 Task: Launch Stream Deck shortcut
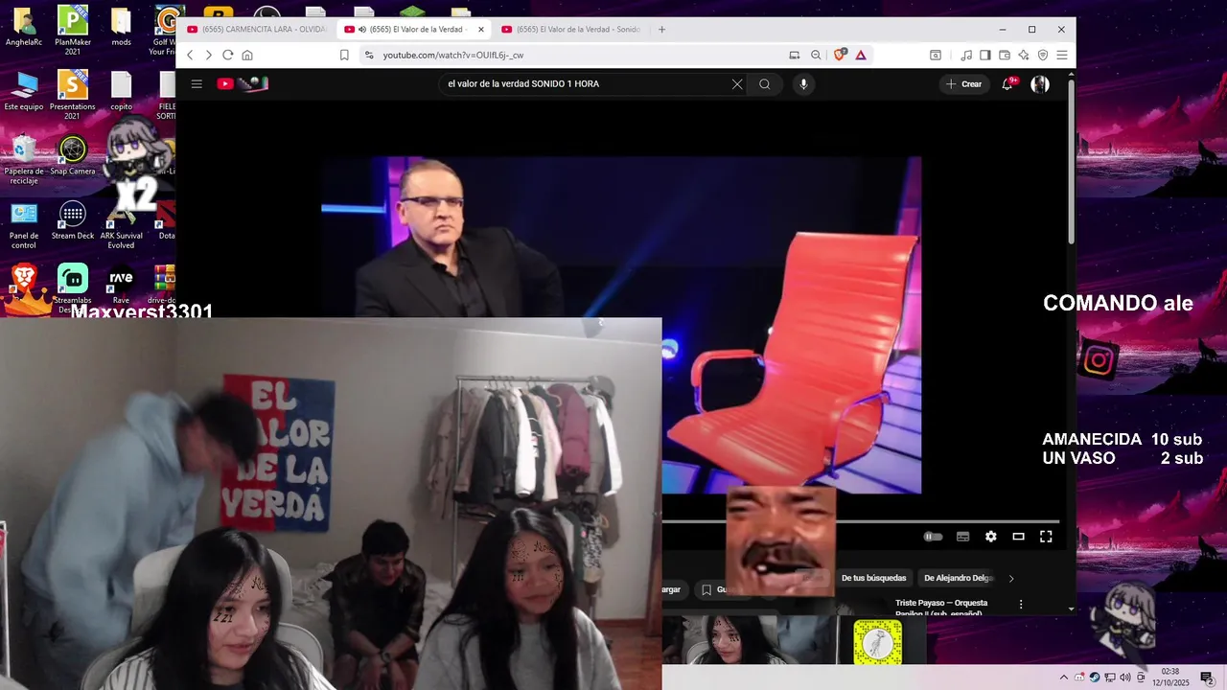click(x=73, y=220)
